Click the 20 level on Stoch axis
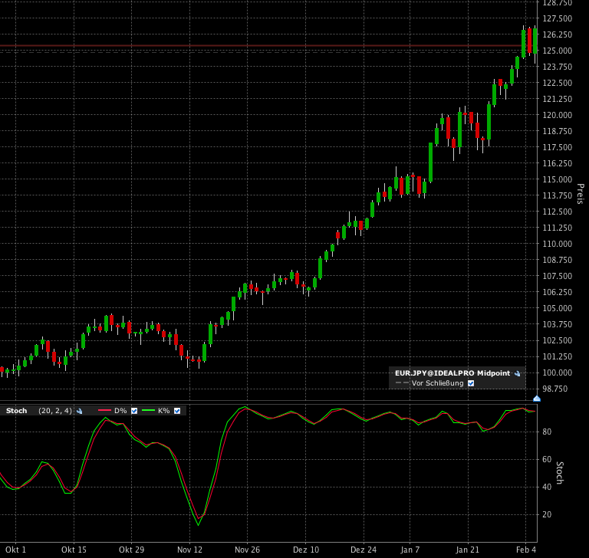Image resolution: width=589 pixels, height=558 pixels. (x=547, y=514)
